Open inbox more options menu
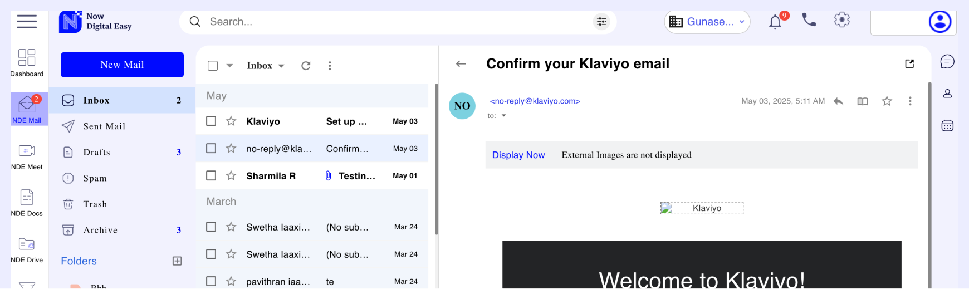 (330, 66)
